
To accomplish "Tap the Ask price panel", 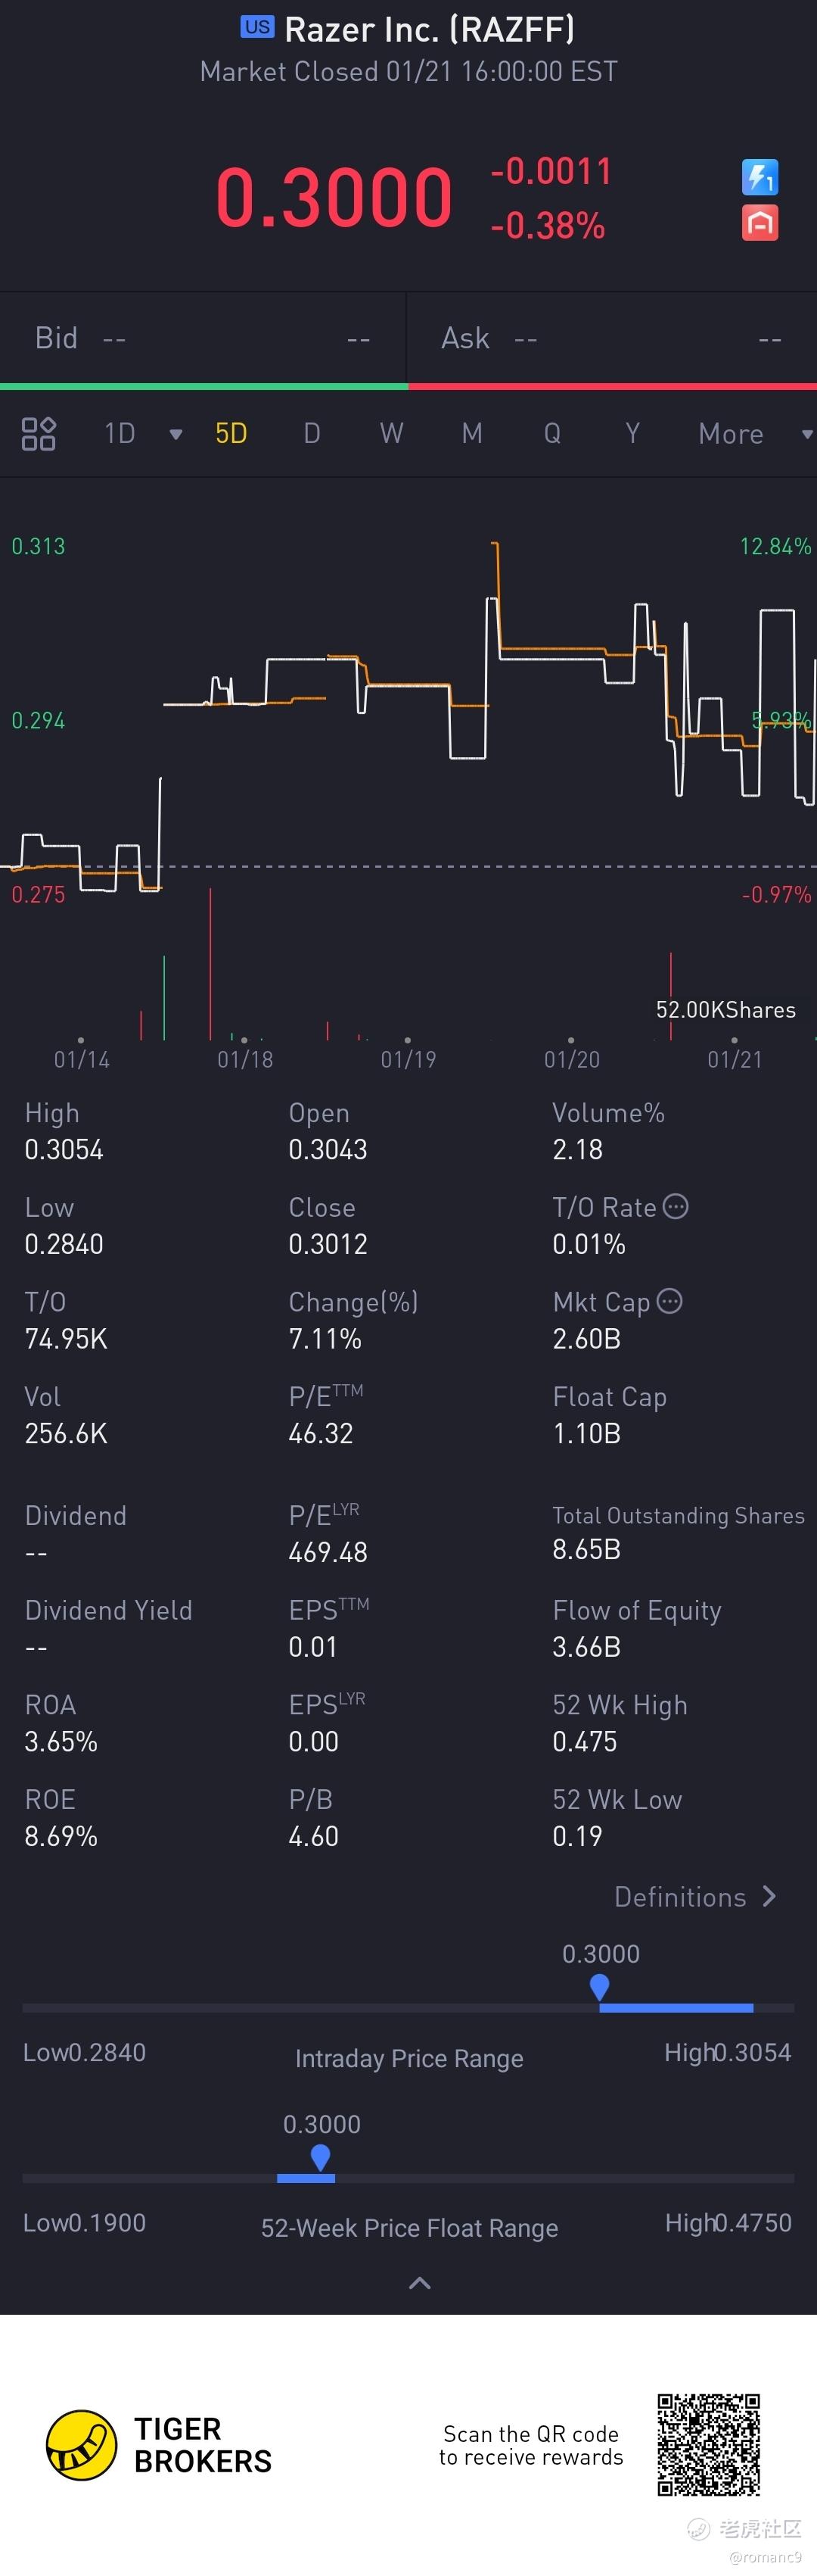I will coord(611,338).
